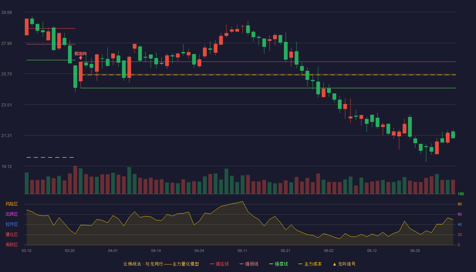Select the 低吸区 zone label
The image size is (476, 272).
tap(12, 245)
